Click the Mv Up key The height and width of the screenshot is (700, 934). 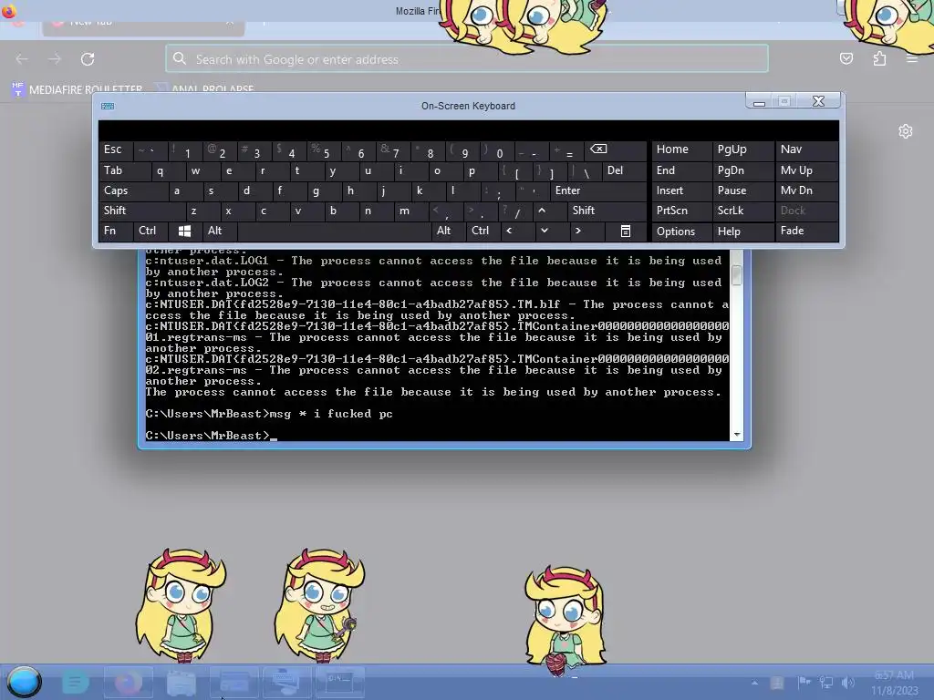[x=806, y=170]
